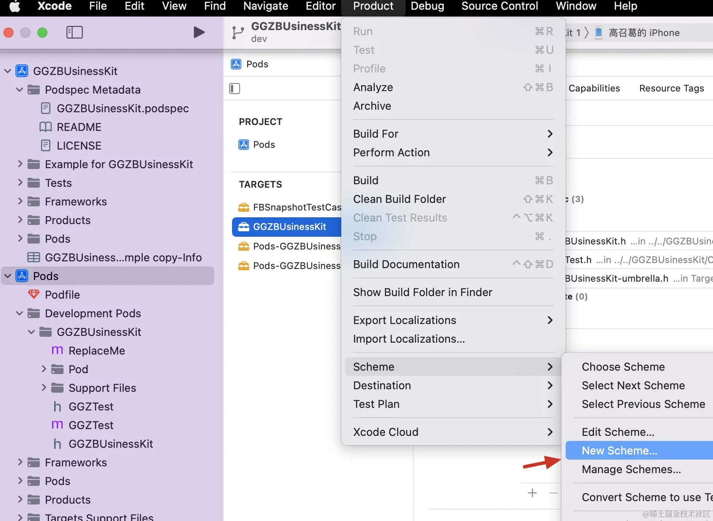Click Edit Scheme...
This screenshot has width=713, height=521.
pyautogui.click(x=639, y=432)
